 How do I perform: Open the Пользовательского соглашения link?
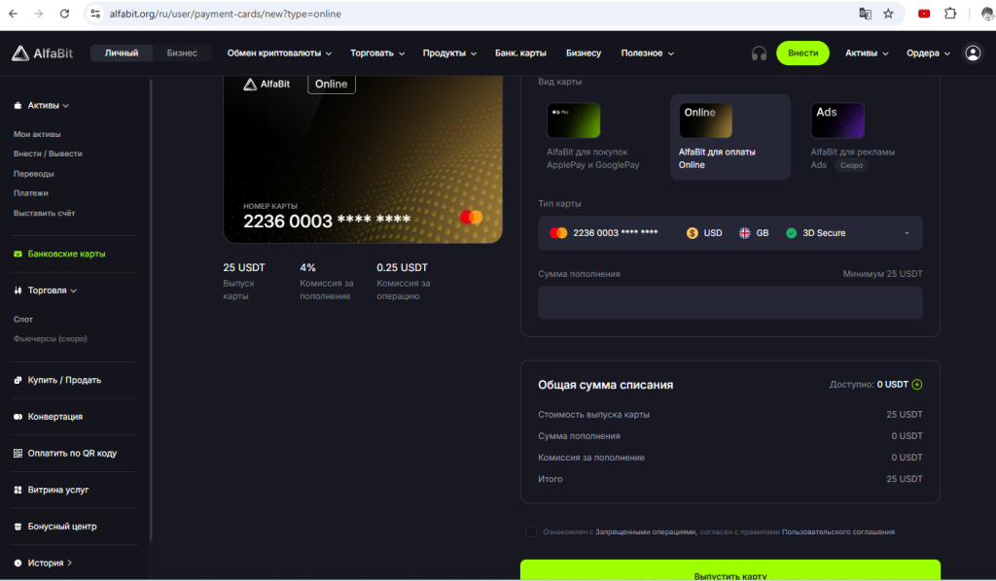tap(837, 532)
